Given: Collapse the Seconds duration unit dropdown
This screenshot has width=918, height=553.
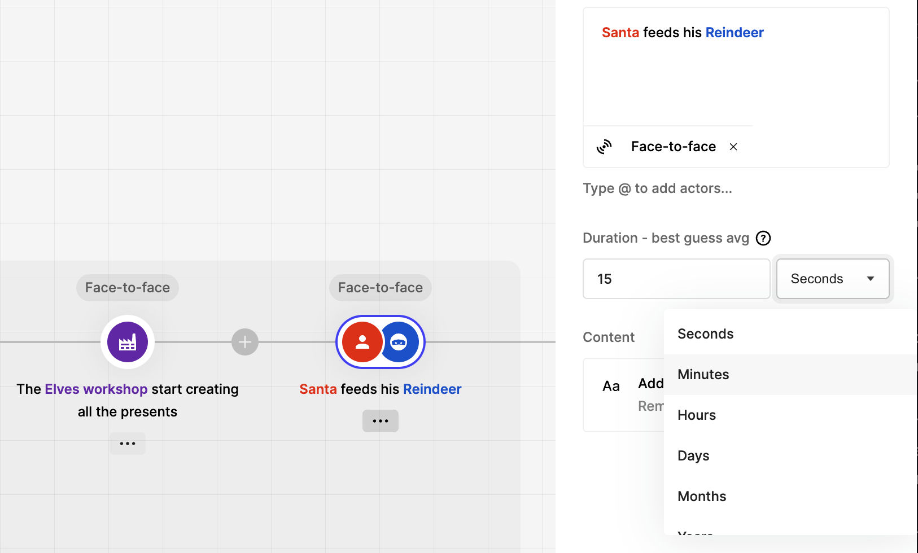Looking at the screenshot, I should (x=833, y=279).
